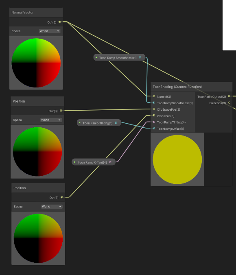This screenshot has width=236, height=275.
Task: Open the middle Position node Space dropdown
Action: (51, 120)
